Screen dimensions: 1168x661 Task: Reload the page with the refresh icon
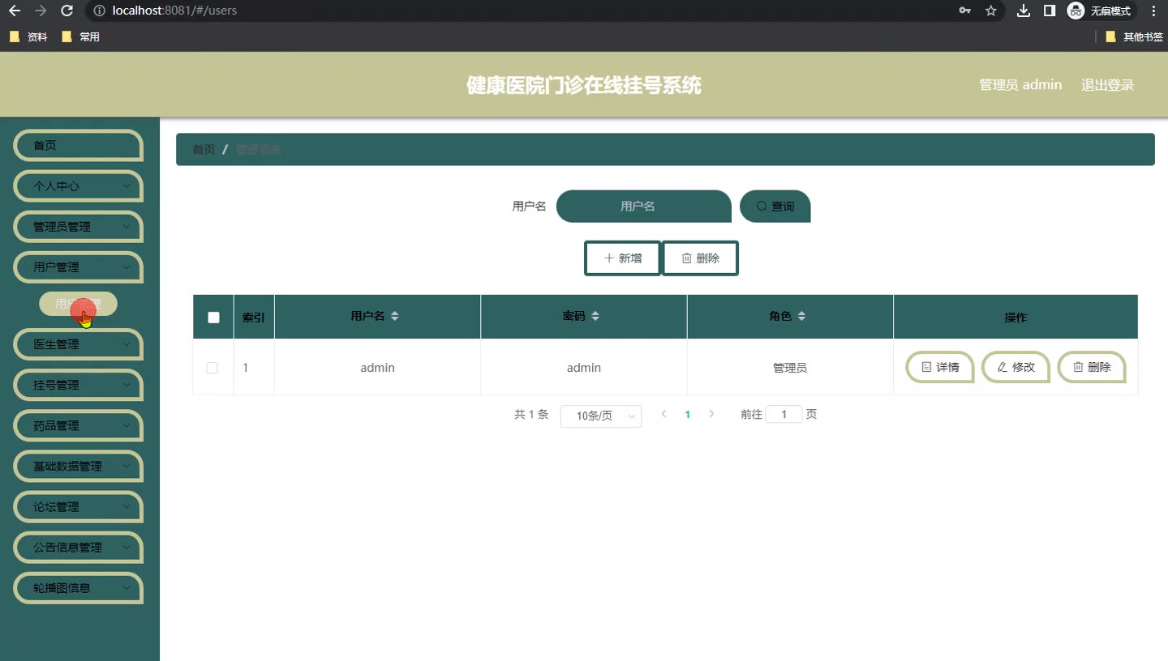tap(67, 11)
